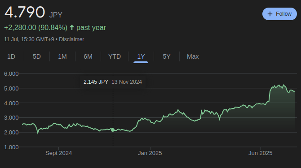Click the Follow button
The image size is (301, 168).
click(279, 14)
